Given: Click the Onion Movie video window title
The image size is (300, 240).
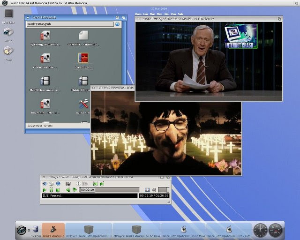Looking at the screenshot, I should pyautogui.click(x=179, y=19).
